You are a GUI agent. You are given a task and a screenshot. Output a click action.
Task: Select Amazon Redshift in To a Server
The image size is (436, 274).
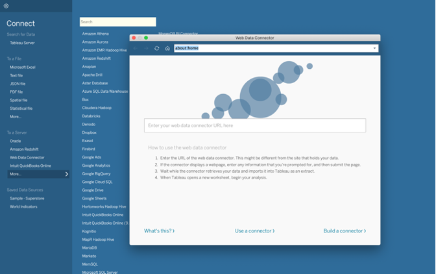(24, 149)
